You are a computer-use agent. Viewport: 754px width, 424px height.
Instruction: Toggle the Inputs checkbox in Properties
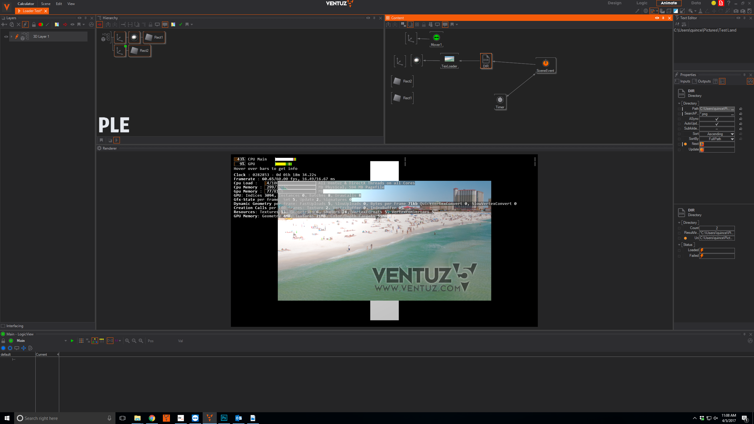[677, 81]
